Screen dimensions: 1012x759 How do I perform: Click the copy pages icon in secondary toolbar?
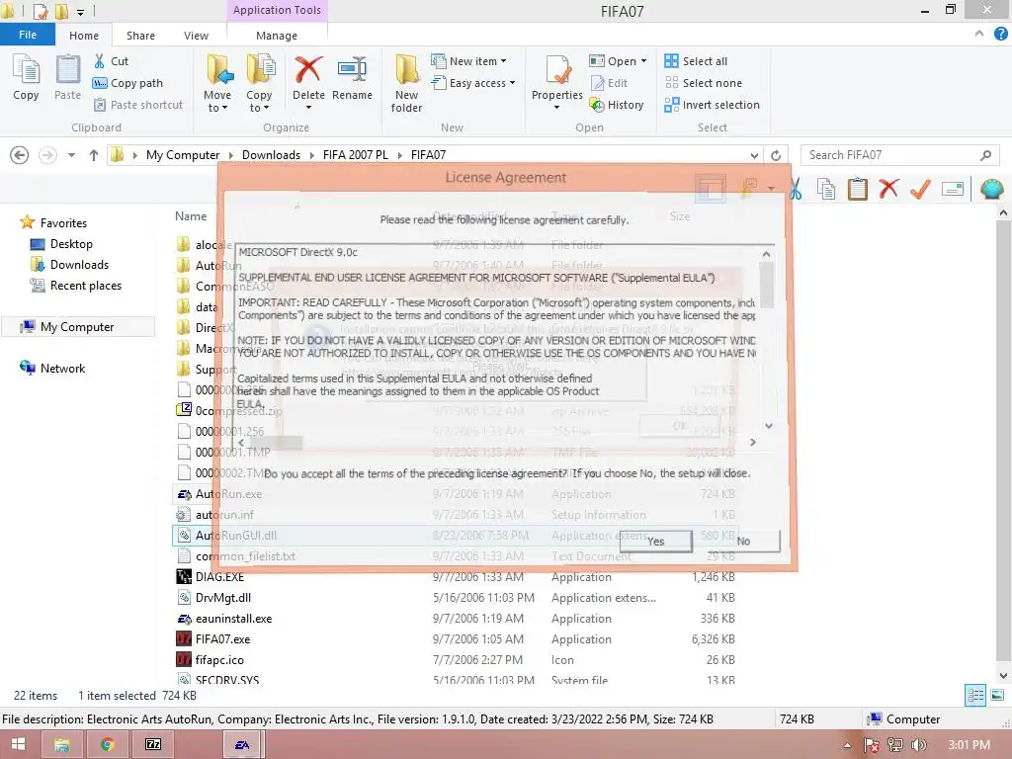click(x=825, y=189)
